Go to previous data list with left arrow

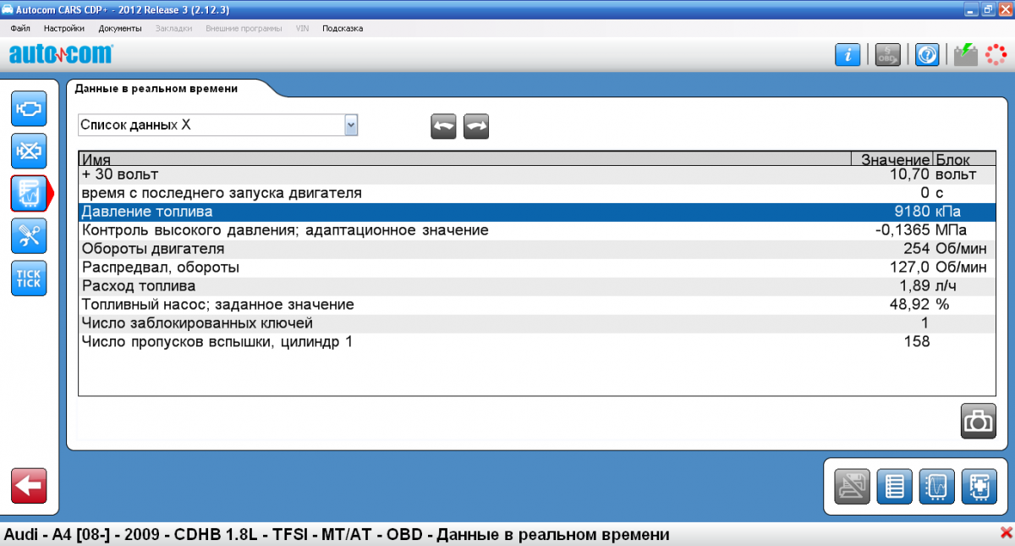pyautogui.click(x=444, y=126)
